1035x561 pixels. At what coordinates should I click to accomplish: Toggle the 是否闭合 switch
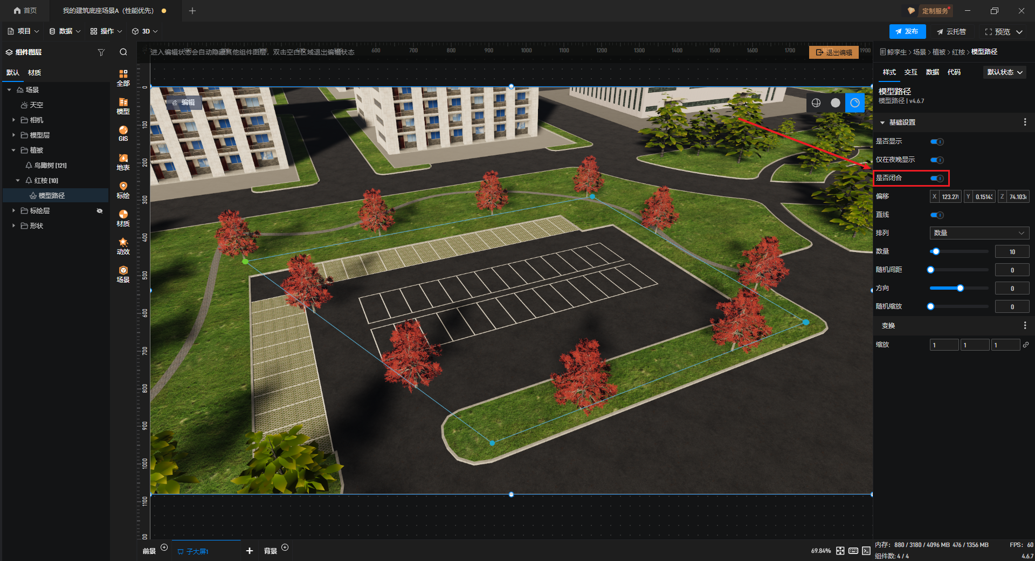(937, 178)
